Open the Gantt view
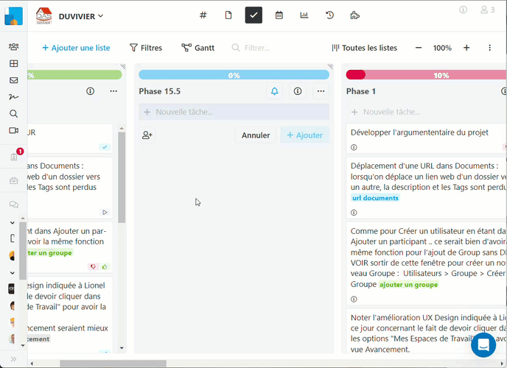Screen dimensions: 507x368 198,48
